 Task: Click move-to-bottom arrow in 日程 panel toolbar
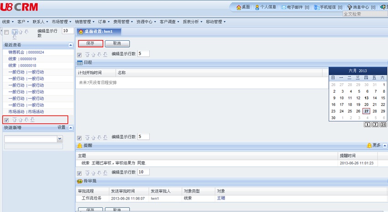(x=105, y=55)
